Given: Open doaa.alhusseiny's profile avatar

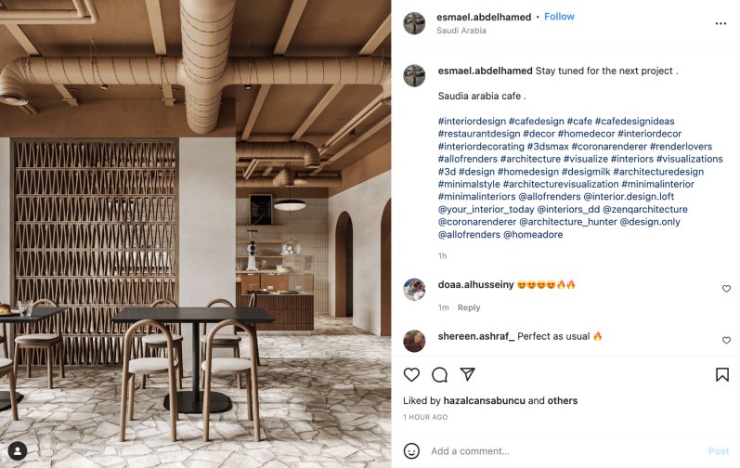Looking at the screenshot, I should pos(414,289).
